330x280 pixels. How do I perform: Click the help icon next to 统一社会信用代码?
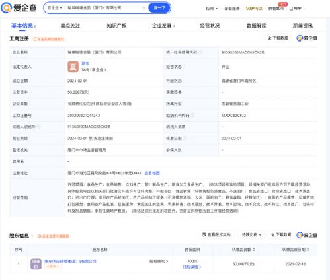click(x=200, y=52)
